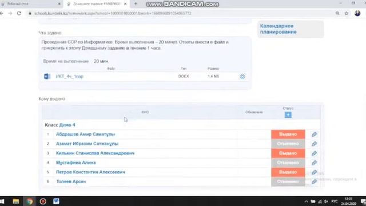
Task: Open taskbar clock showing 12:22
Action: click(x=348, y=201)
